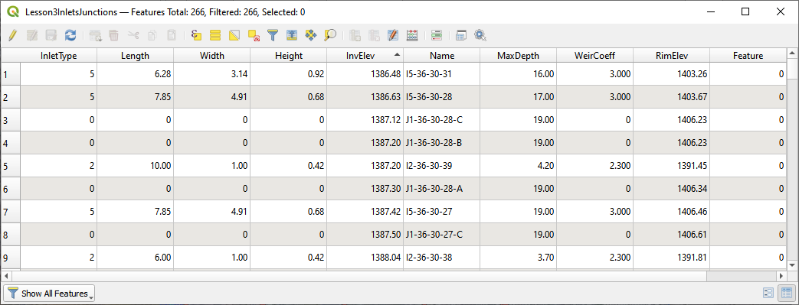Zoom map to the selected rows
799x305 pixels.
pyautogui.click(x=330, y=35)
